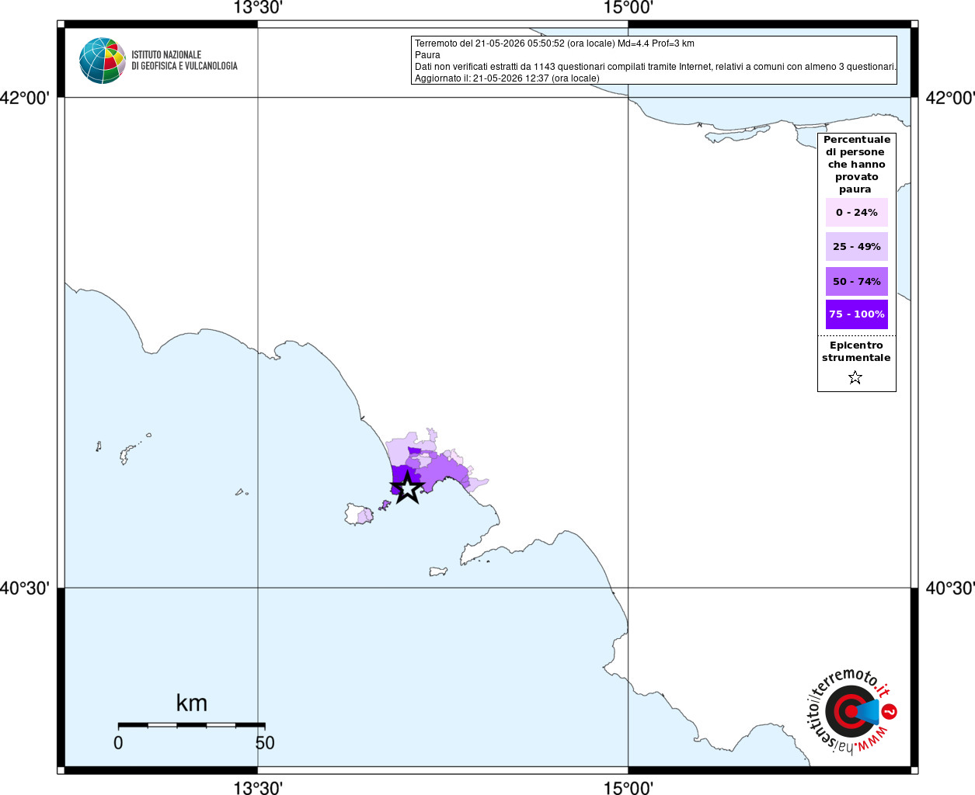The image size is (975, 795).
Task: Click the 40°30' label on right axis
Action: [949, 588]
